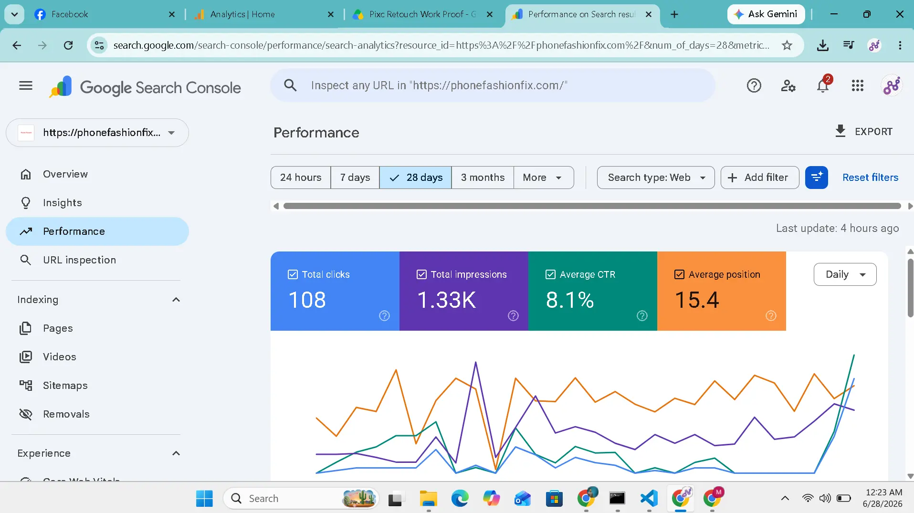The height and width of the screenshot is (513, 914).
Task: Click the blue filter-options icon button
Action: 816,178
